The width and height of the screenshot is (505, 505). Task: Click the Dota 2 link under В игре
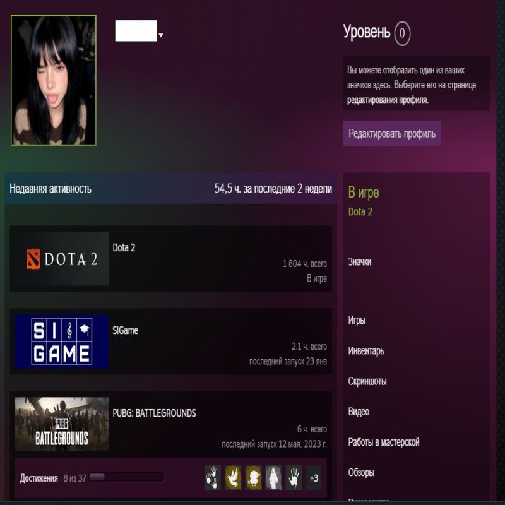pyautogui.click(x=360, y=211)
